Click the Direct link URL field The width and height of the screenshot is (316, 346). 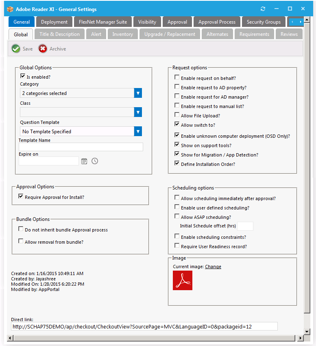click(144, 326)
